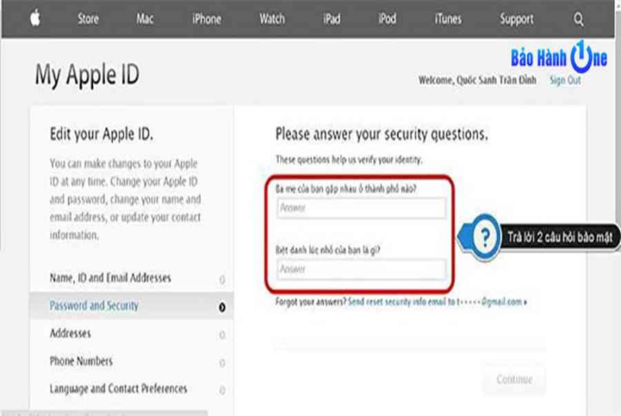This screenshot has width=621, height=416.
Task: Expand arrow beside Addresses
Action: click(x=222, y=335)
